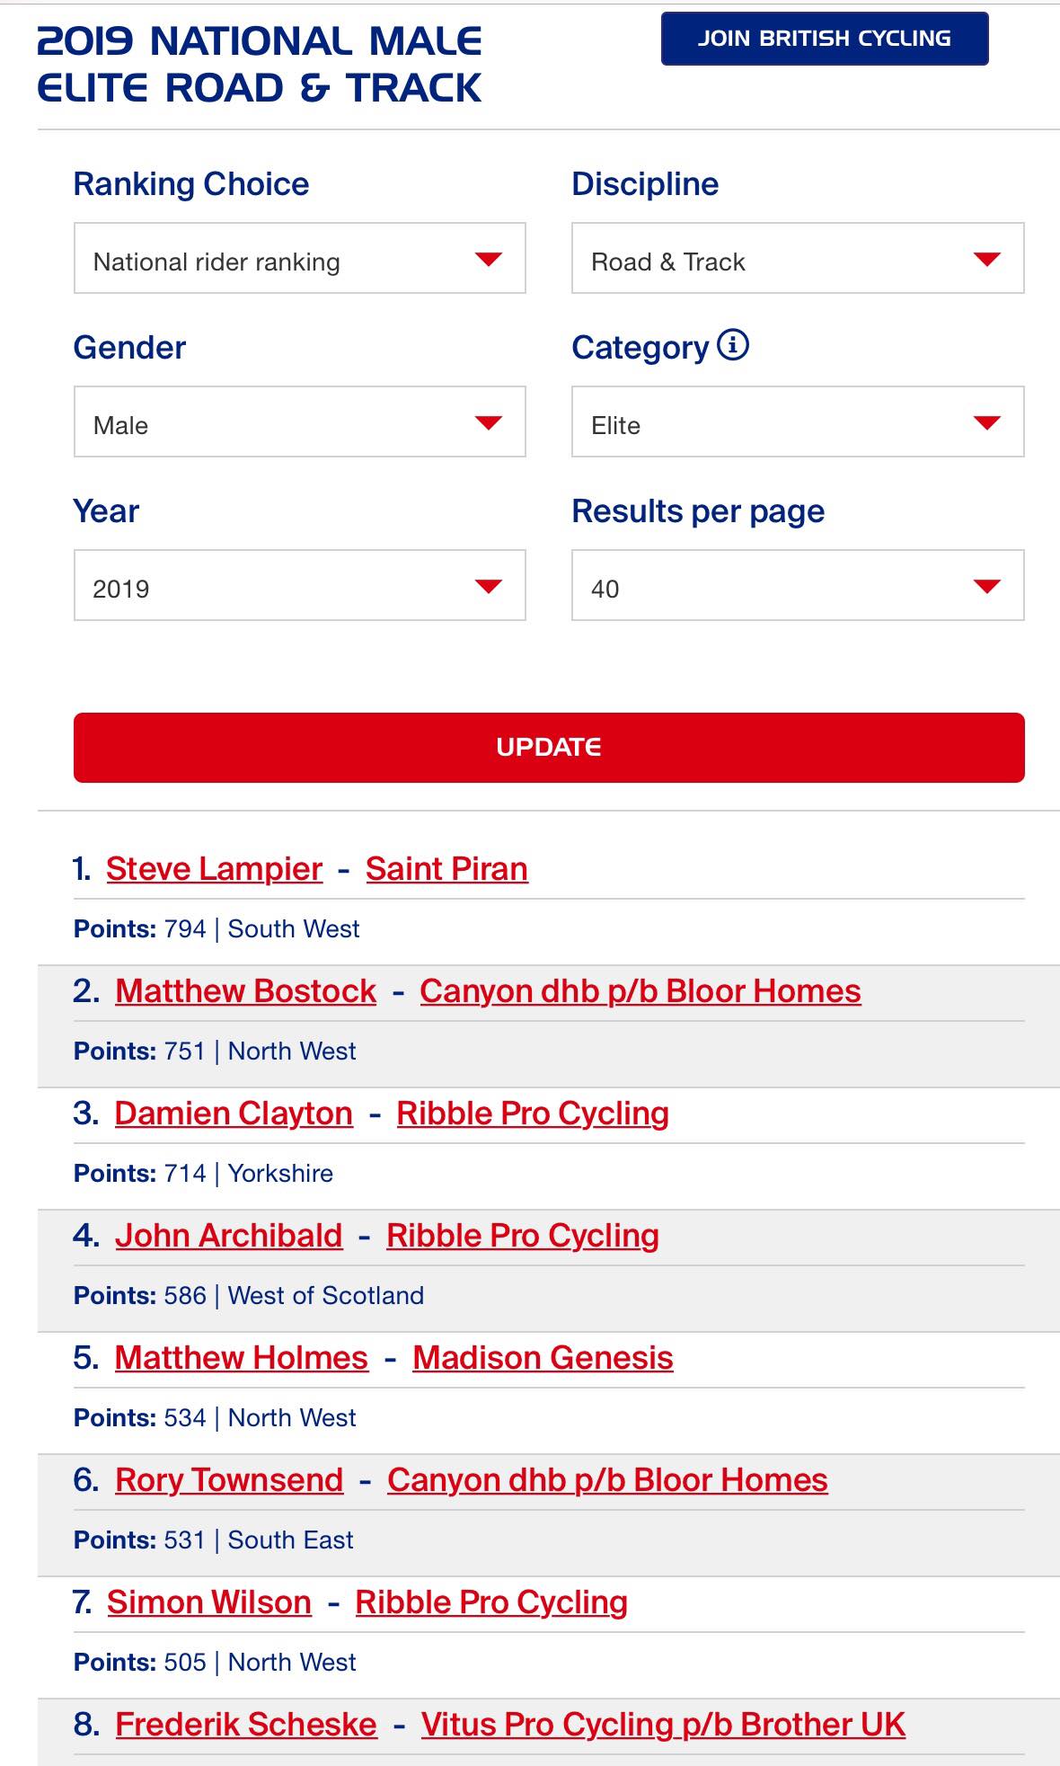Open Madison Genesis team page

[x=543, y=1358]
